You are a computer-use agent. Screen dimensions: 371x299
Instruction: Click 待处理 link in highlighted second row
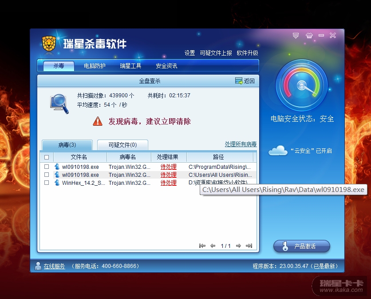click(169, 175)
